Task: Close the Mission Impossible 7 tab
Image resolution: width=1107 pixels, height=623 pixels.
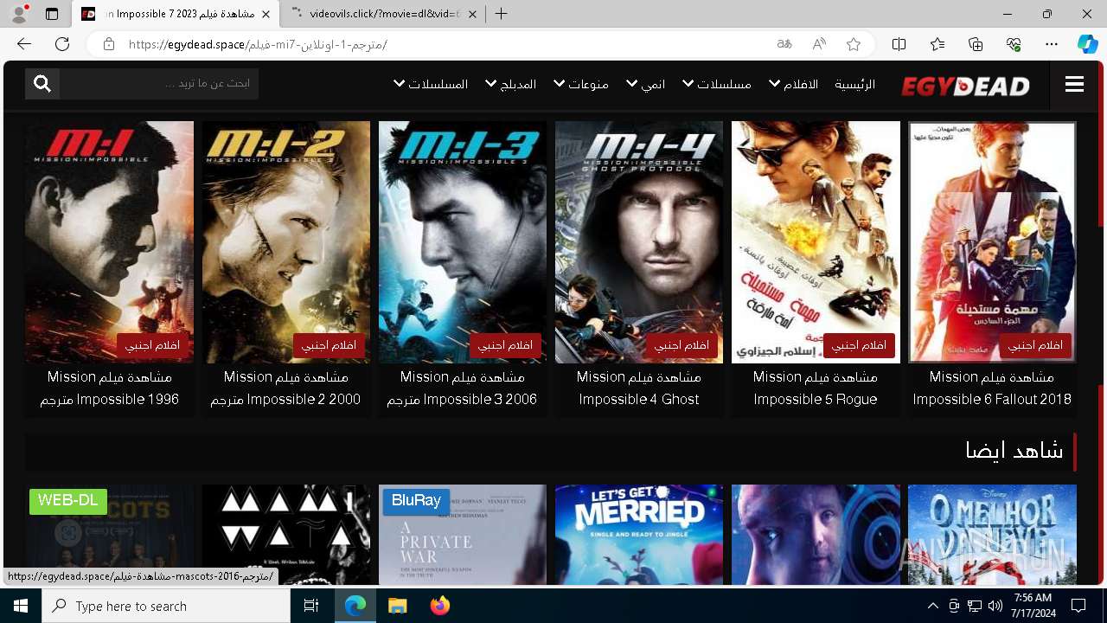Action: tap(266, 14)
